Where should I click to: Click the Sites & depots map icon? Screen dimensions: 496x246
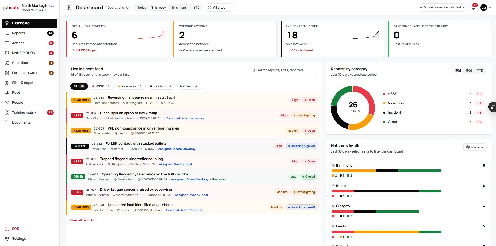point(7,83)
